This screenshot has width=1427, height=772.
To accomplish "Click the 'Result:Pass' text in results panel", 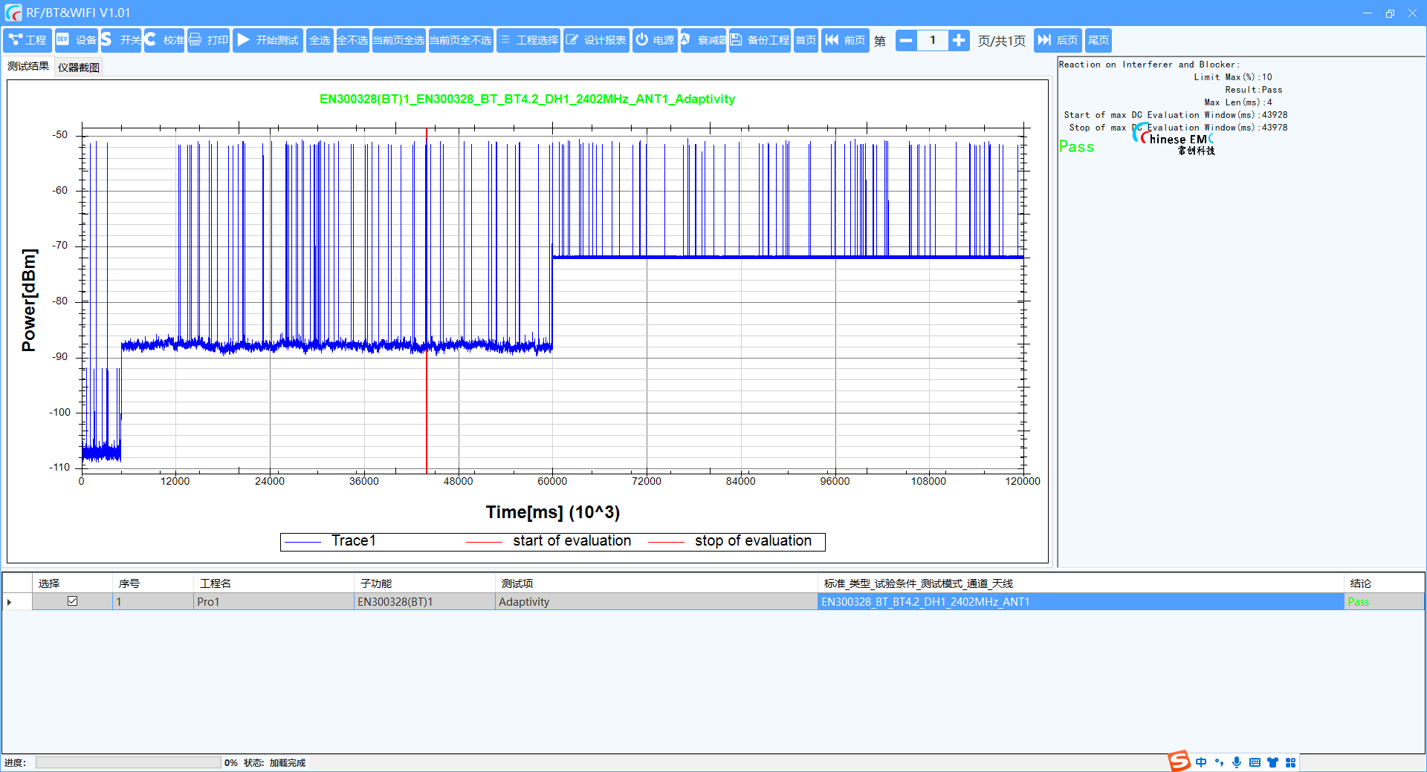I will click(1253, 90).
